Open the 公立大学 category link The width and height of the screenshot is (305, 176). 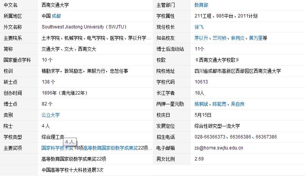(50, 115)
